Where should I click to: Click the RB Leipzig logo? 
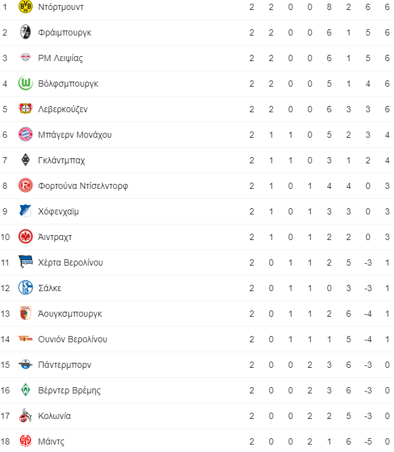tap(26, 57)
